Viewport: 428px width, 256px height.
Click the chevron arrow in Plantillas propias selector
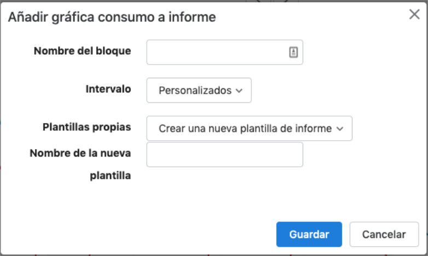(x=340, y=129)
